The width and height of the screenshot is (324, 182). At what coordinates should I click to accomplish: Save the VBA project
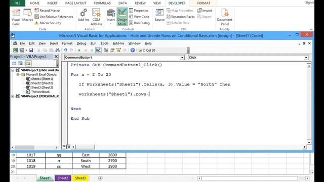[31, 50]
